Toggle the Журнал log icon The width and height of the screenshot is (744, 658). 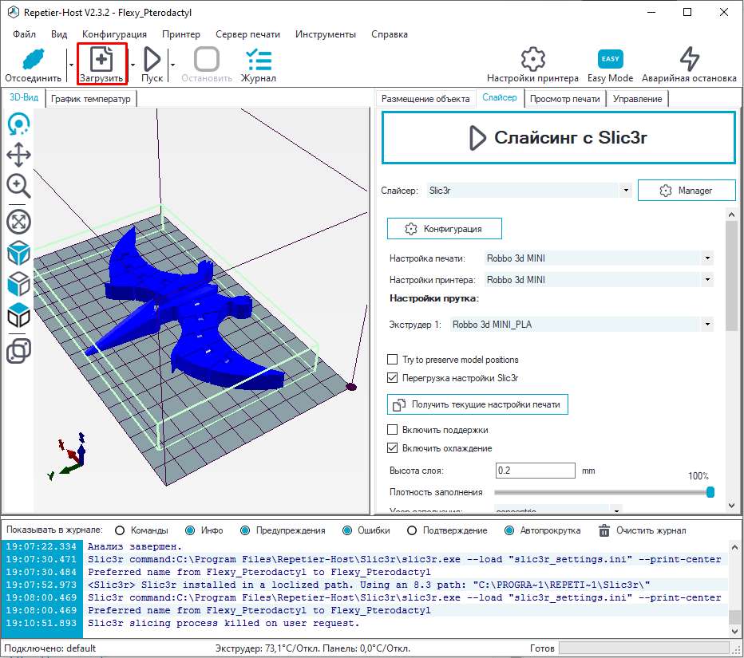tap(259, 59)
